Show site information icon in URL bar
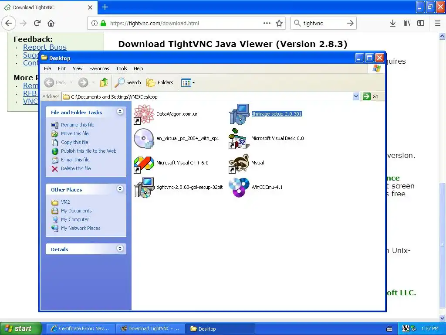Viewport: 446px width, 335px height. pyautogui.click(x=94, y=24)
